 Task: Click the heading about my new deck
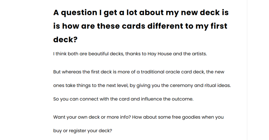(x=141, y=26)
